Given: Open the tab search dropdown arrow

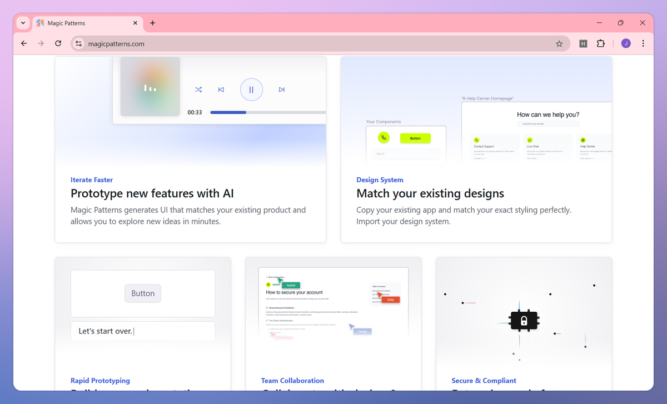Looking at the screenshot, I should 23,23.
